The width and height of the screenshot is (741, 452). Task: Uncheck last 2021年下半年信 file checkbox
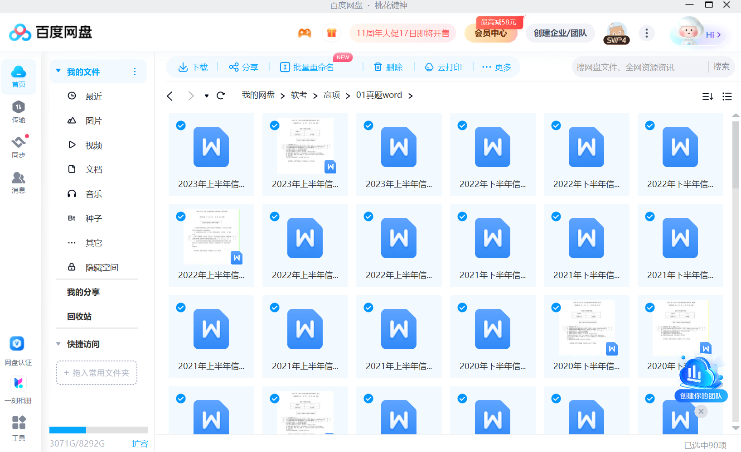click(650, 216)
